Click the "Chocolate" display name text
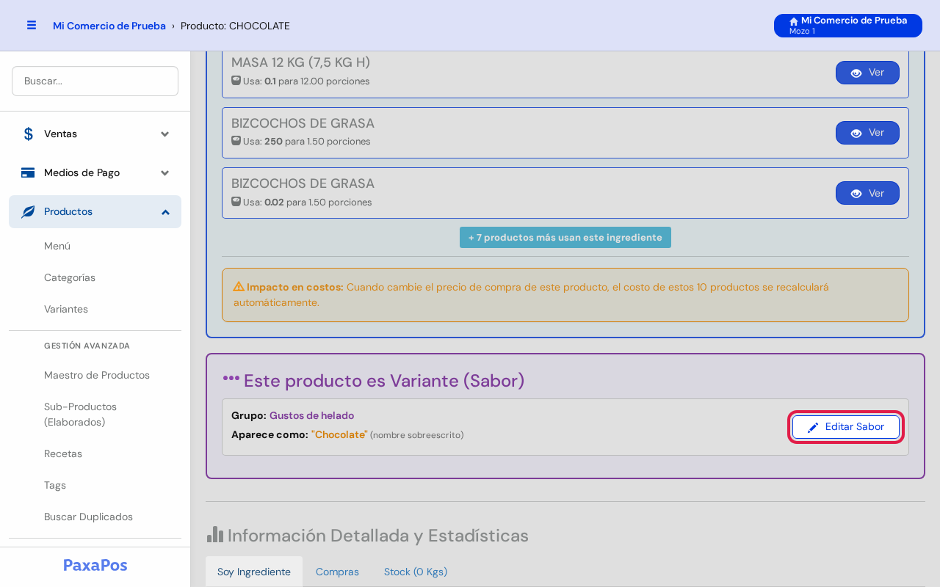 point(339,434)
